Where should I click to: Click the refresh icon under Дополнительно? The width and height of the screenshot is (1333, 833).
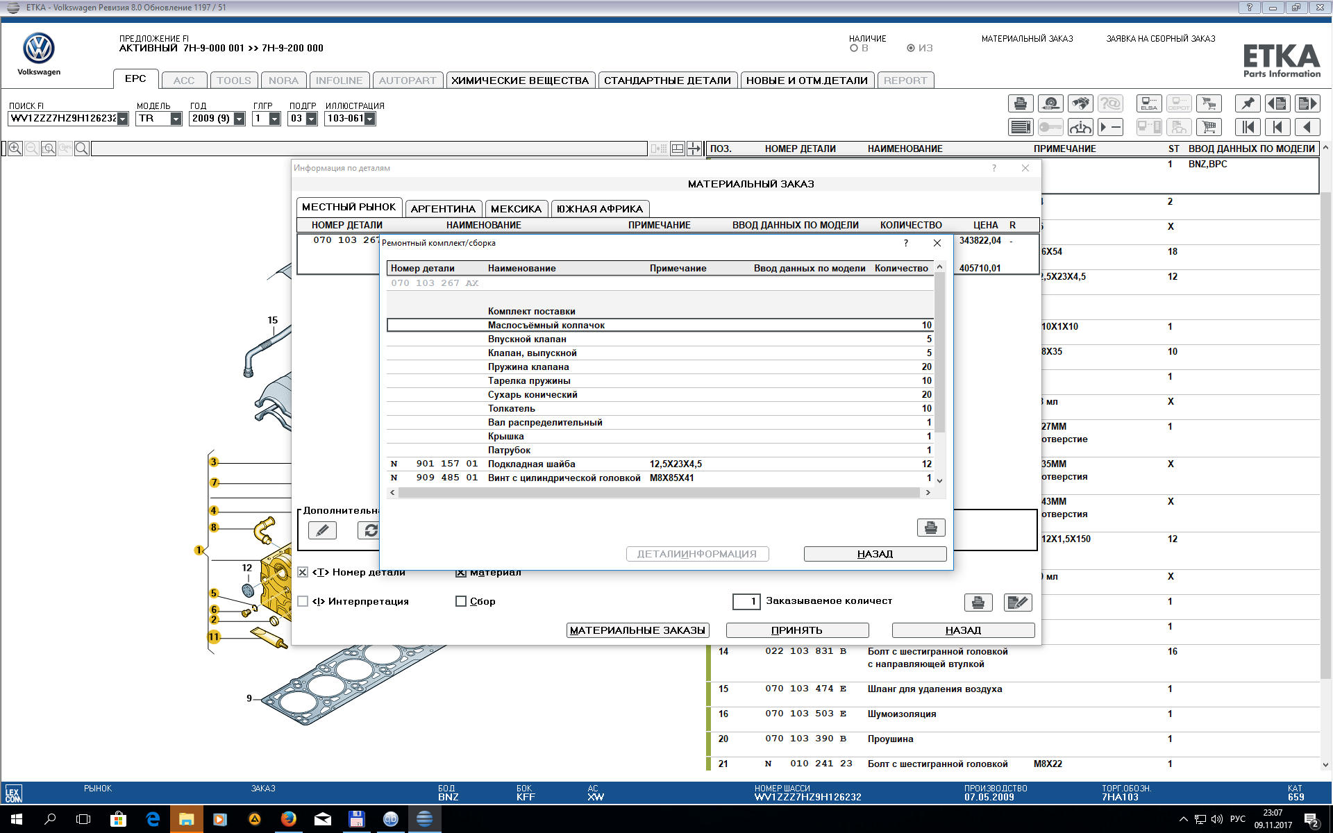371,530
